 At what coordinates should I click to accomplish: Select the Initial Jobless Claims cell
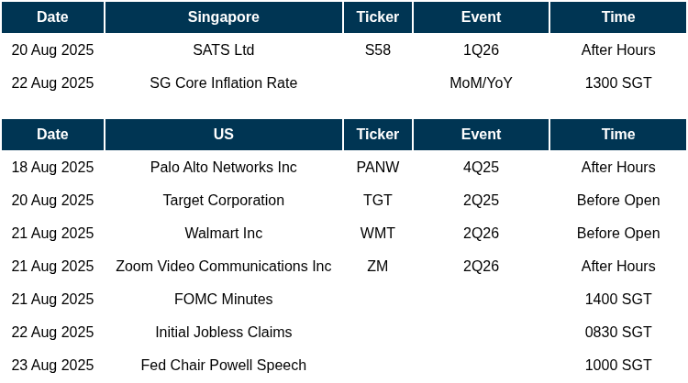tap(223, 333)
